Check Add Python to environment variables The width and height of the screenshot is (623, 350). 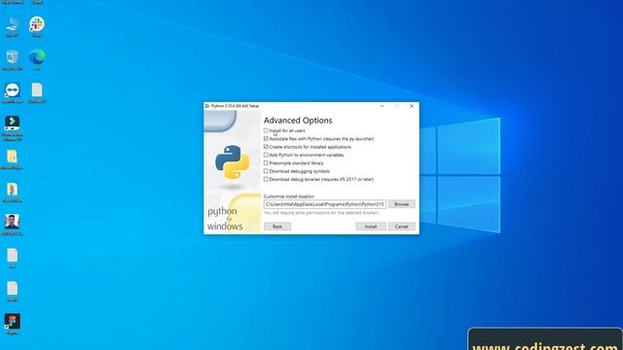266,155
